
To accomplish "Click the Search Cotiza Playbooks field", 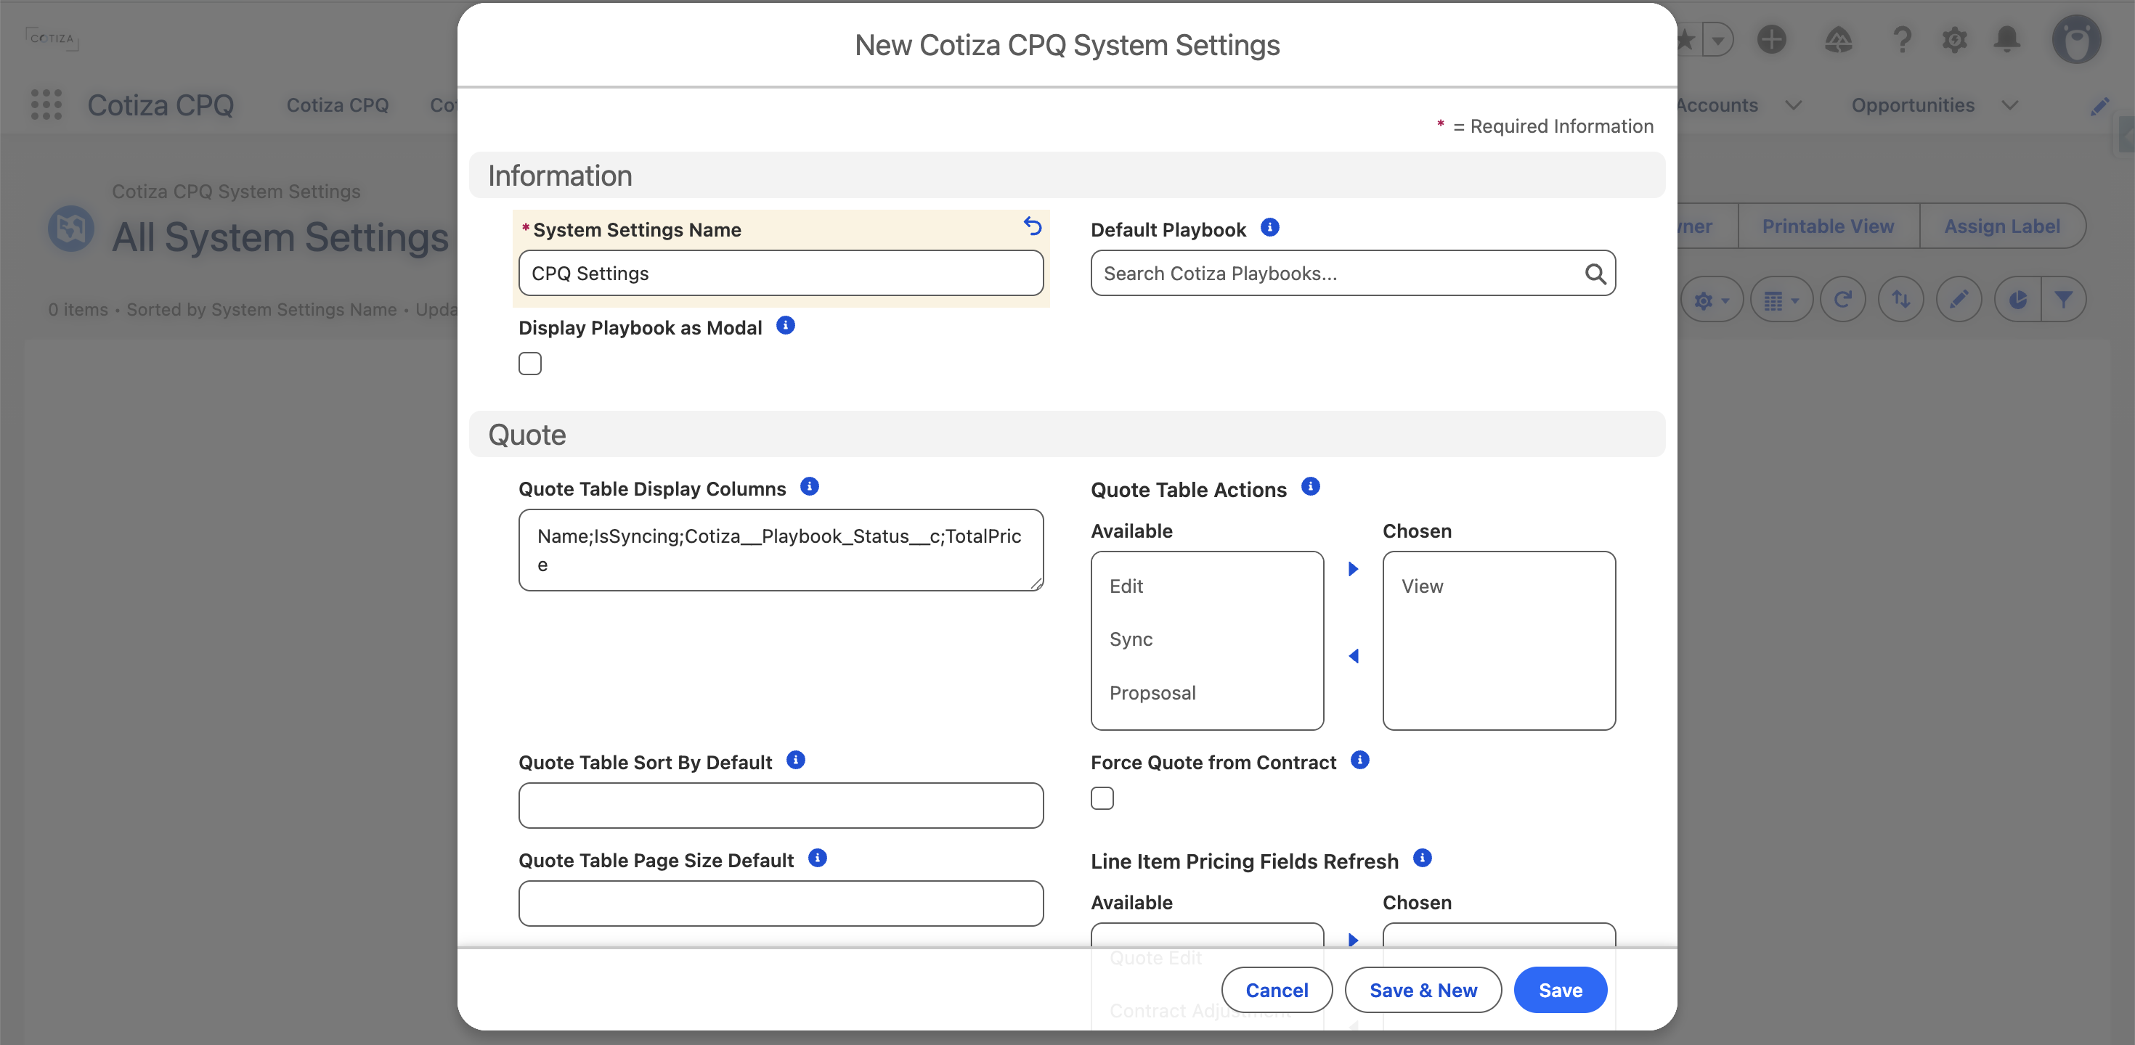I will [1353, 274].
